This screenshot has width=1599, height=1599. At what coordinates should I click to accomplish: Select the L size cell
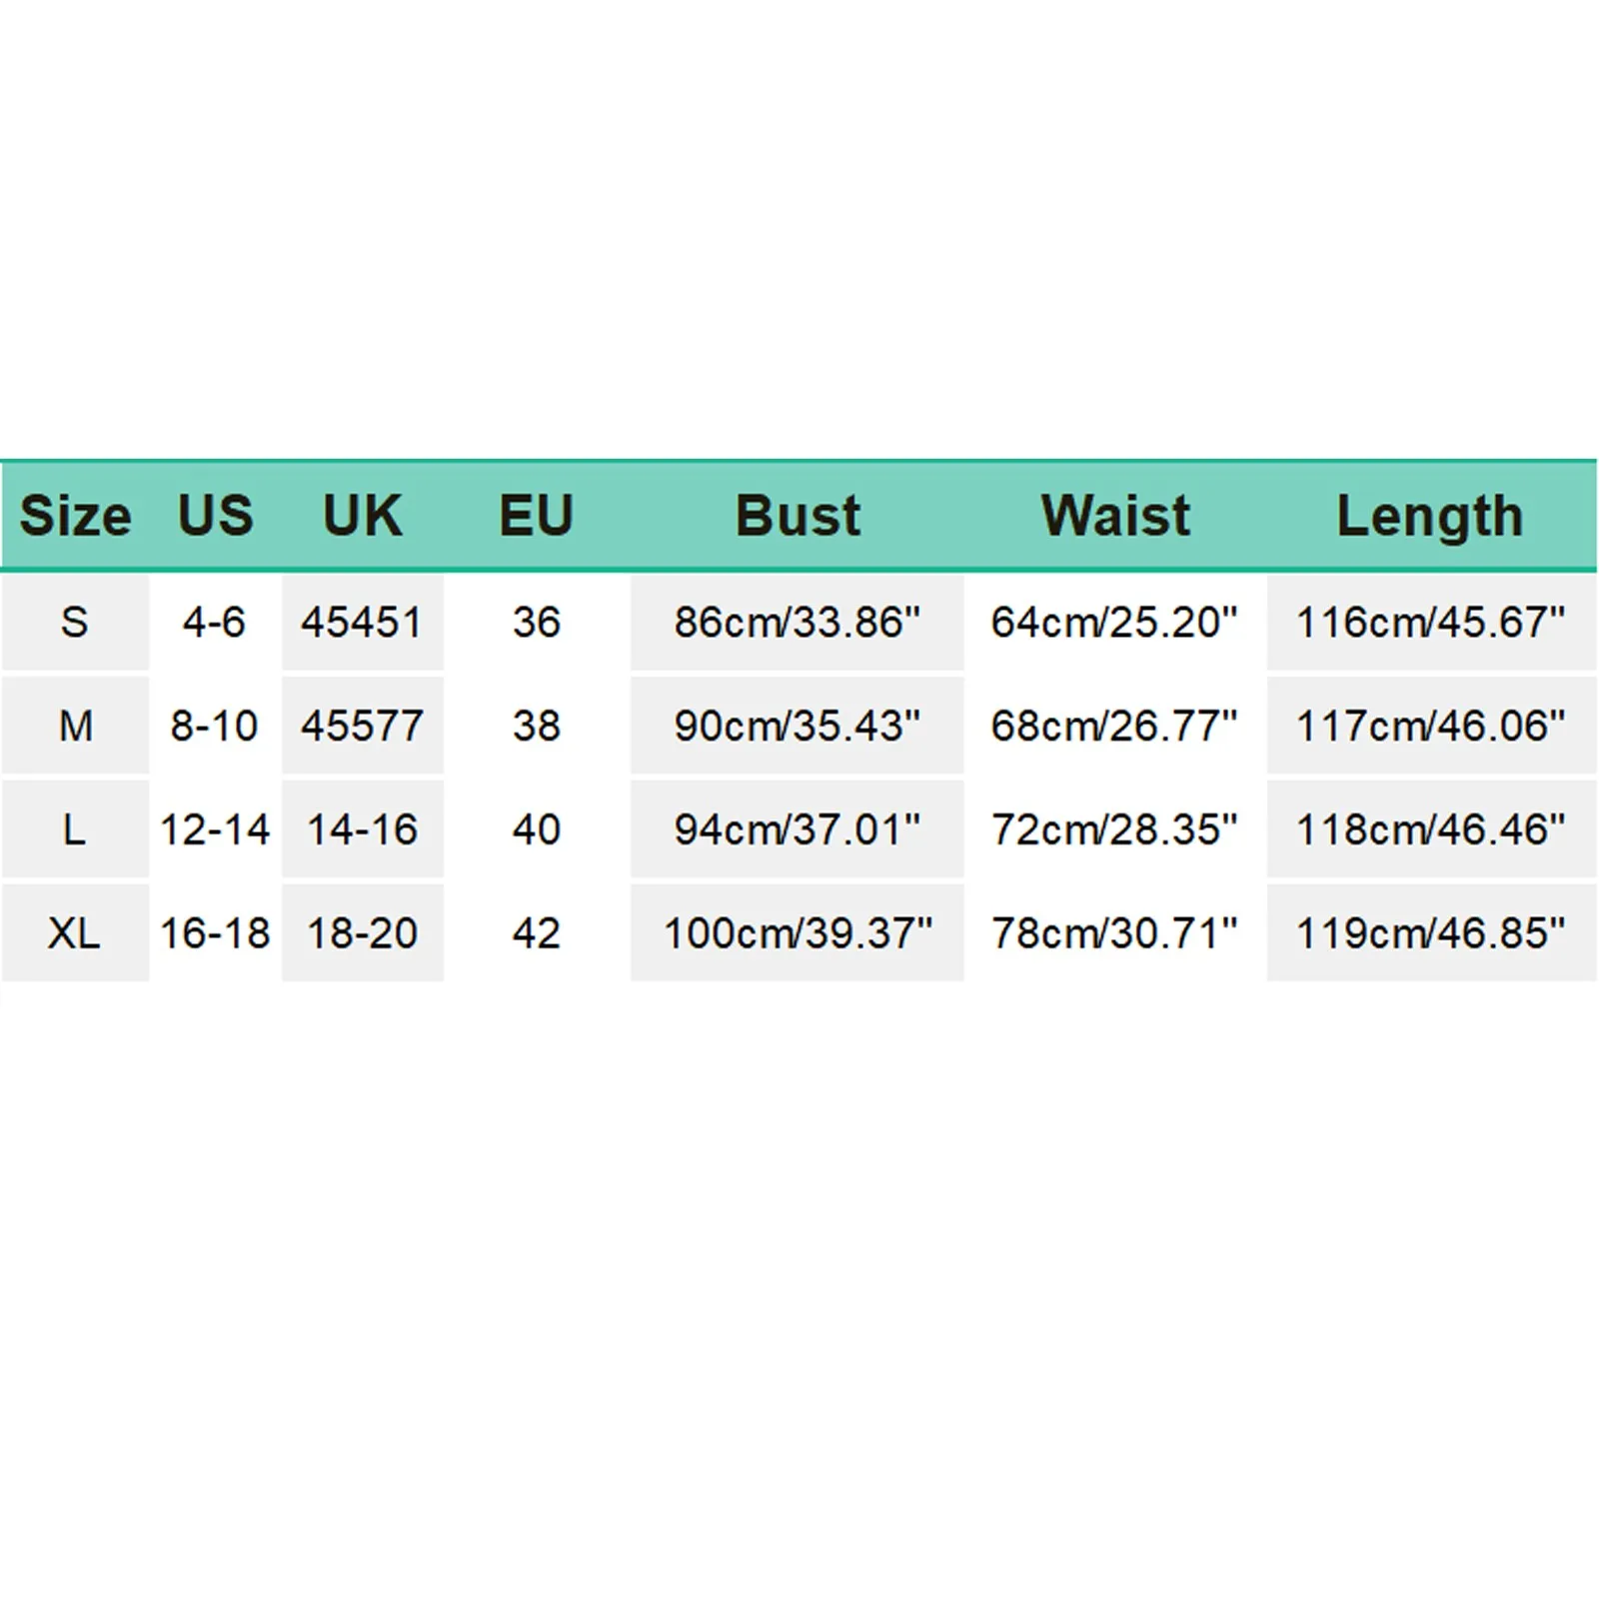(x=75, y=829)
